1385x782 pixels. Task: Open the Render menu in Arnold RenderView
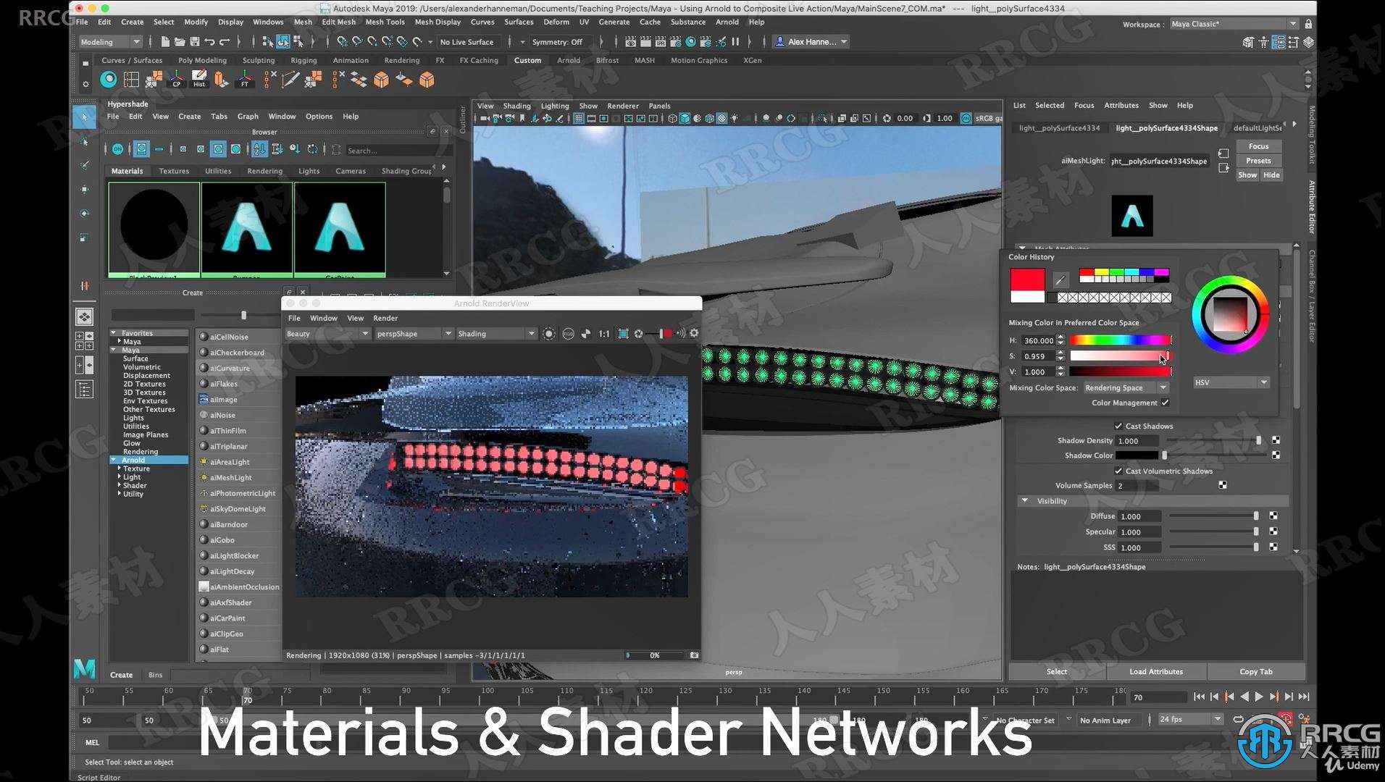point(385,318)
